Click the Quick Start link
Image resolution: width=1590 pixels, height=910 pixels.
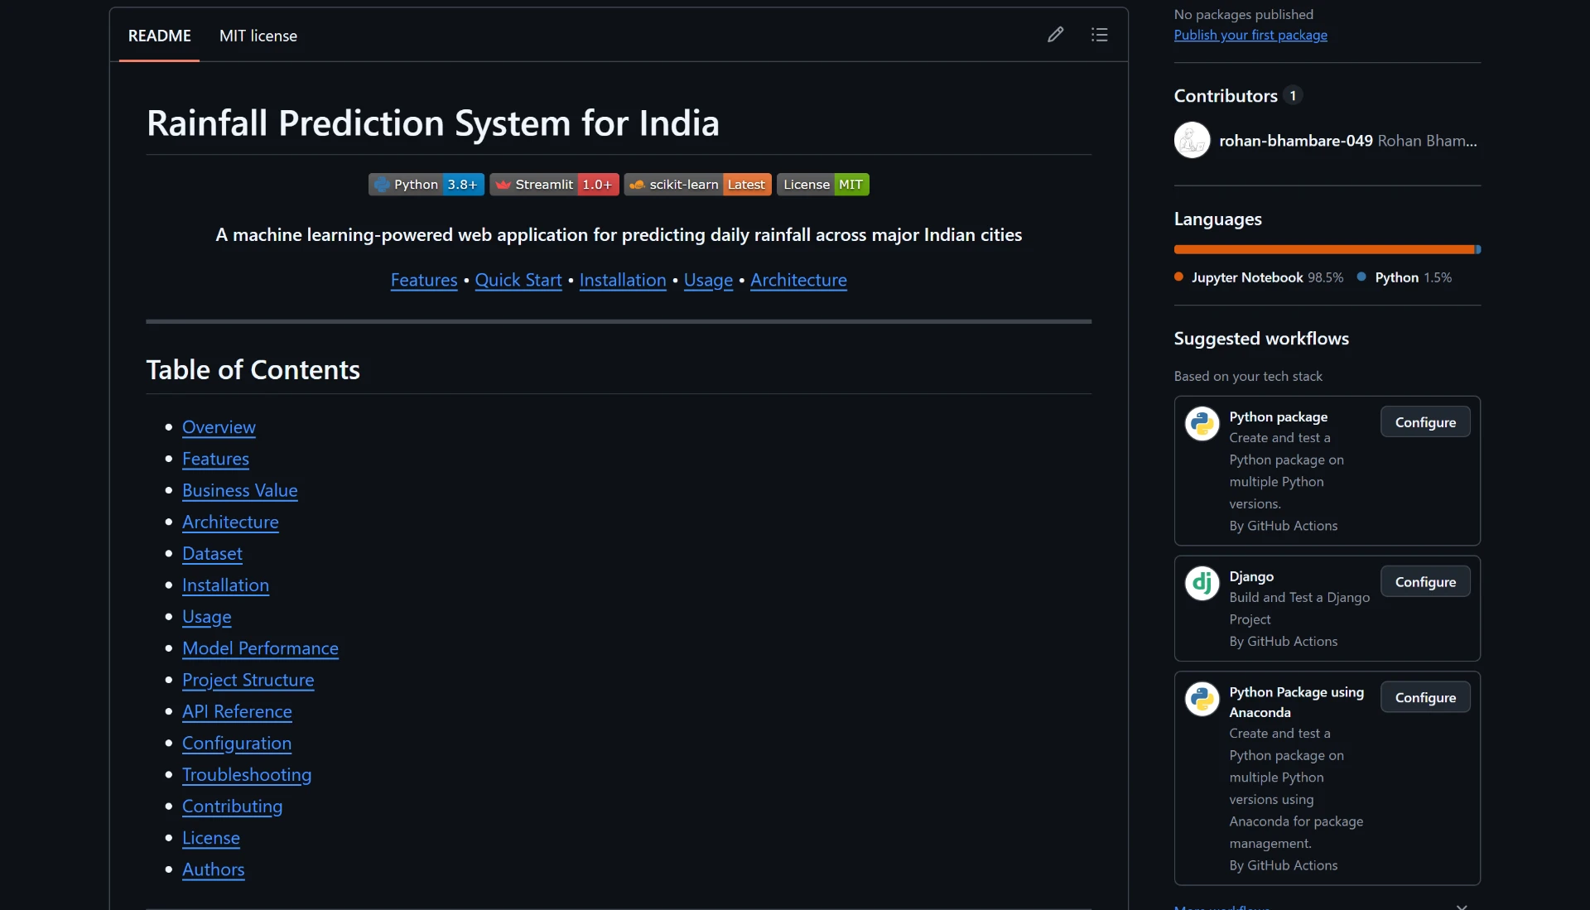point(518,280)
